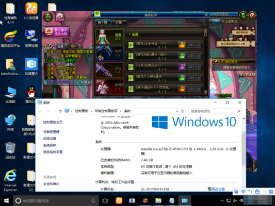
Task: Open UC浏览器 desktop icon
Action: (31, 11)
